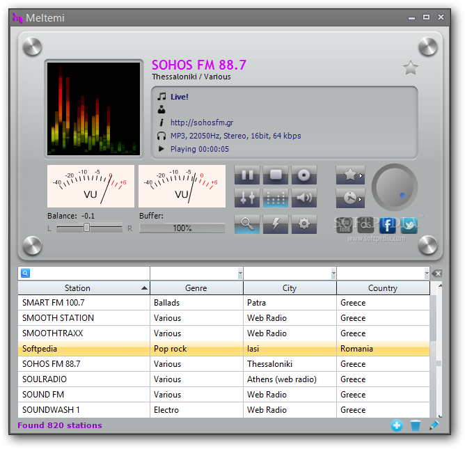Click the blue search icon in filter box
Viewport: 465px width, 449px height.
(x=25, y=273)
